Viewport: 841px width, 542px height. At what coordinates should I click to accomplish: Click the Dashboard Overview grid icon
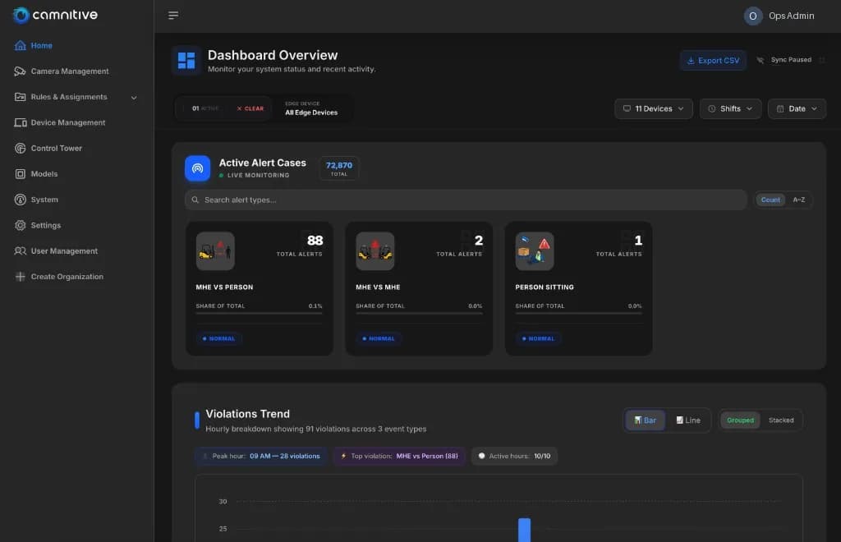(x=186, y=61)
